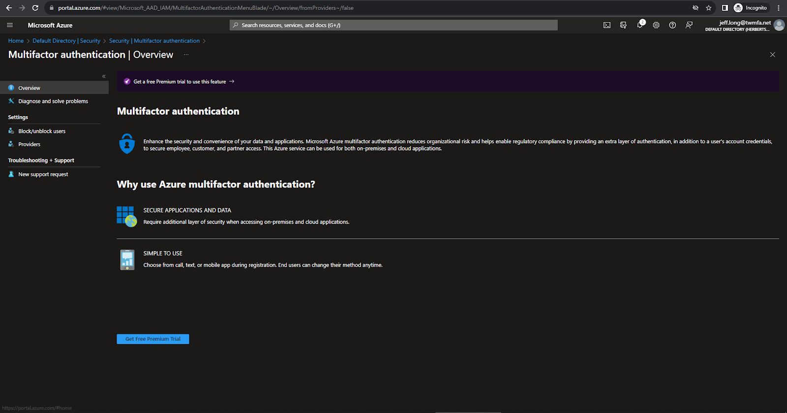Open Diagnose and solve problems
Image resolution: width=787 pixels, height=413 pixels.
[54, 101]
